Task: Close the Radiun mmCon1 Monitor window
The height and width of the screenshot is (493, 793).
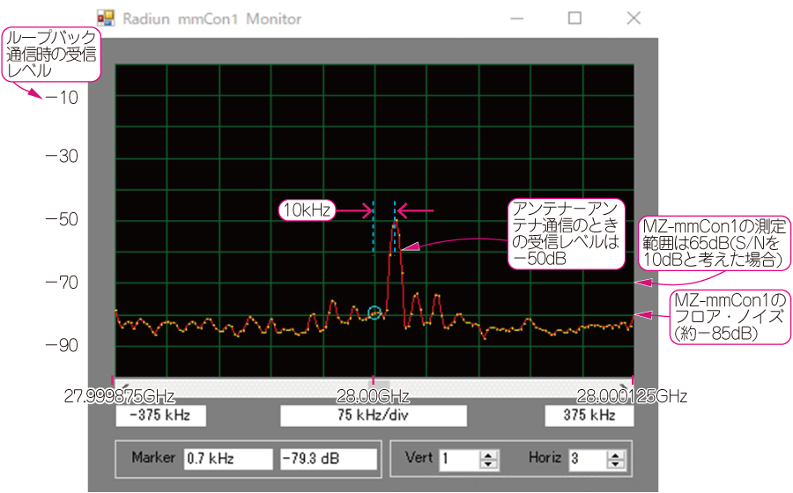Action: click(x=633, y=18)
